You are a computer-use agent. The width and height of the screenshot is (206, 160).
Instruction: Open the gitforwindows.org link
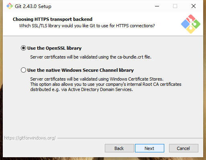click(x=30, y=138)
